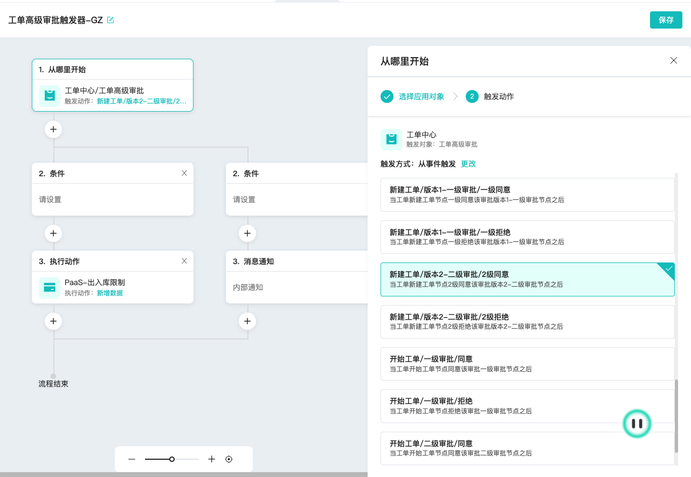Add step below left condition node
The height and width of the screenshot is (477, 691).
tap(53, 233)
